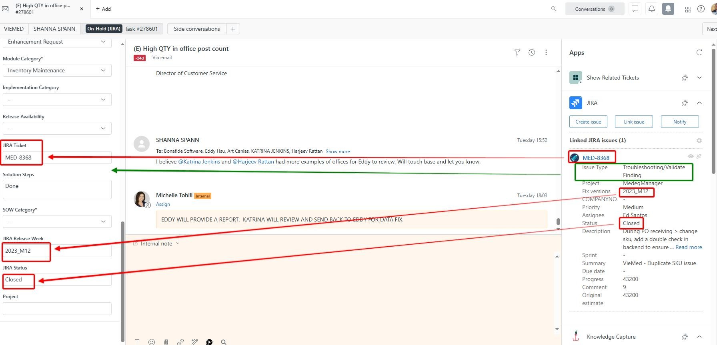Viewport: 717px width, 345px height.
Task: Click the Link issue button
Action: pyautogui.click(x=634, y=122)
